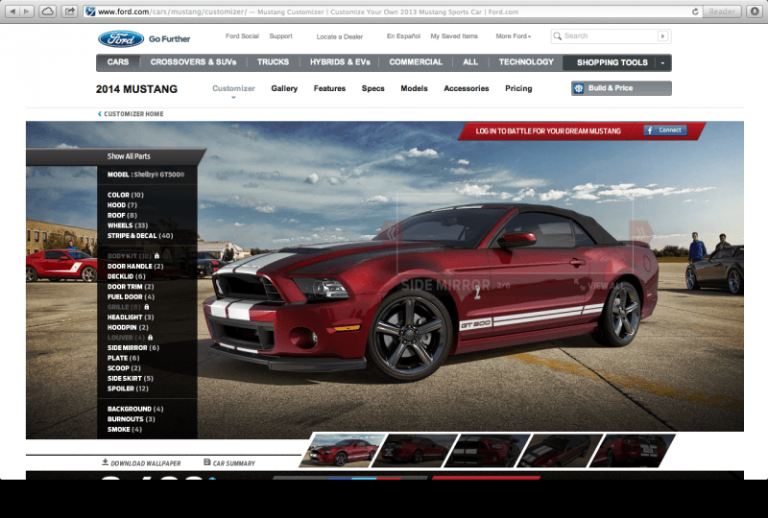
Task: Open BACKGROUND (4) options
Action: pyautogui.click(x=135, y=410)
